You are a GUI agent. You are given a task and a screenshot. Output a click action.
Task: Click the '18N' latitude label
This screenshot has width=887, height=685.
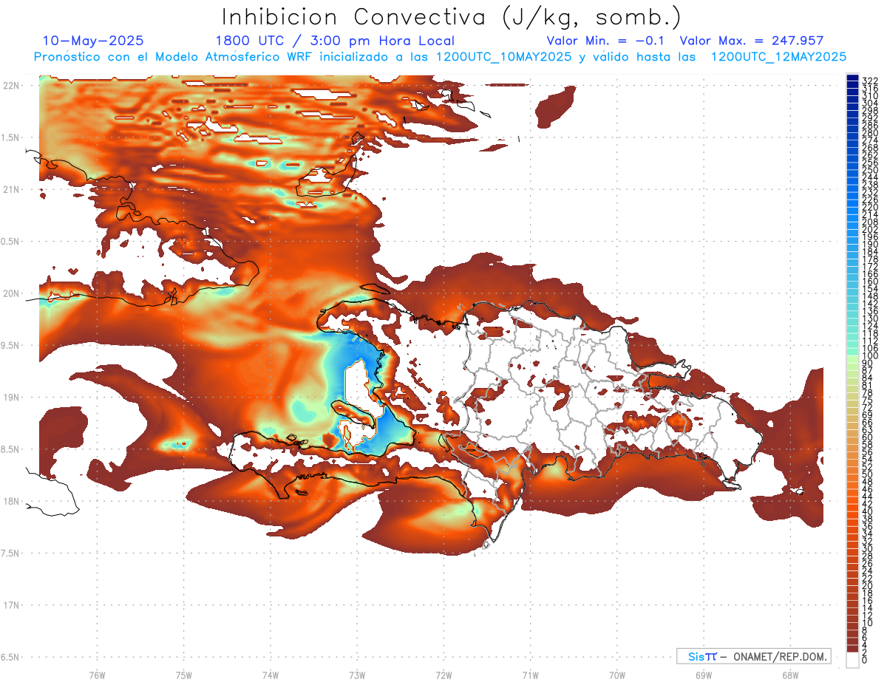click(10, 501)
